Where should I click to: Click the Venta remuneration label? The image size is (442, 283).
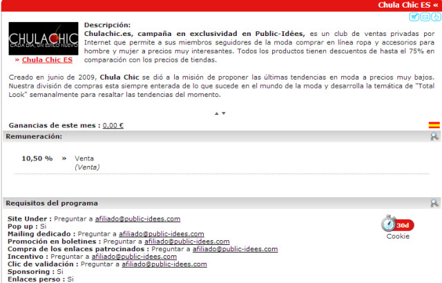click(84, 158)
